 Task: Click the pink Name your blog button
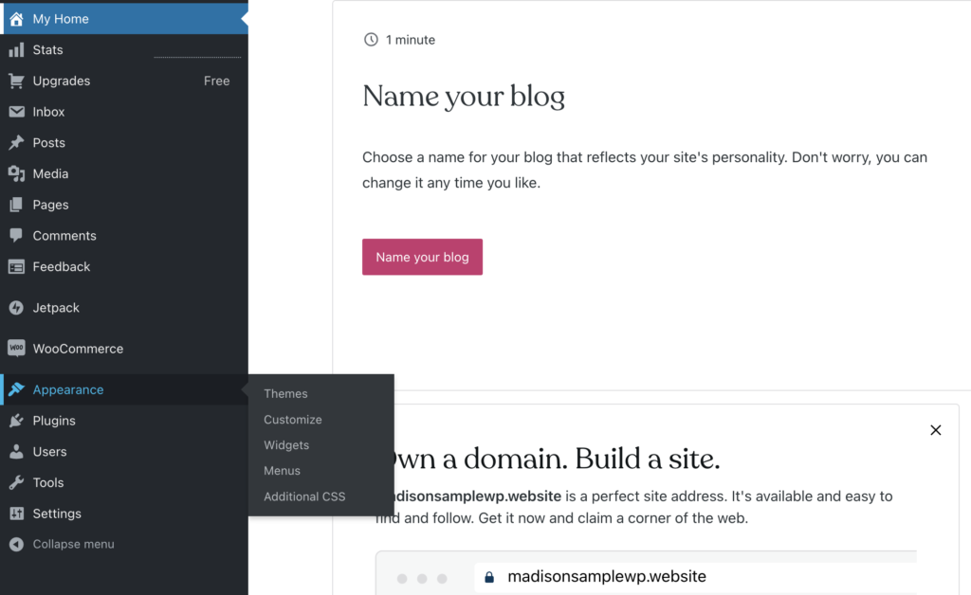point(422,258)
